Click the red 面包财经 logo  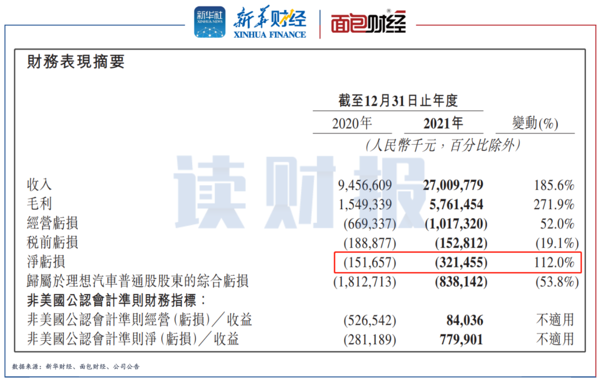[x=368, y=23]
